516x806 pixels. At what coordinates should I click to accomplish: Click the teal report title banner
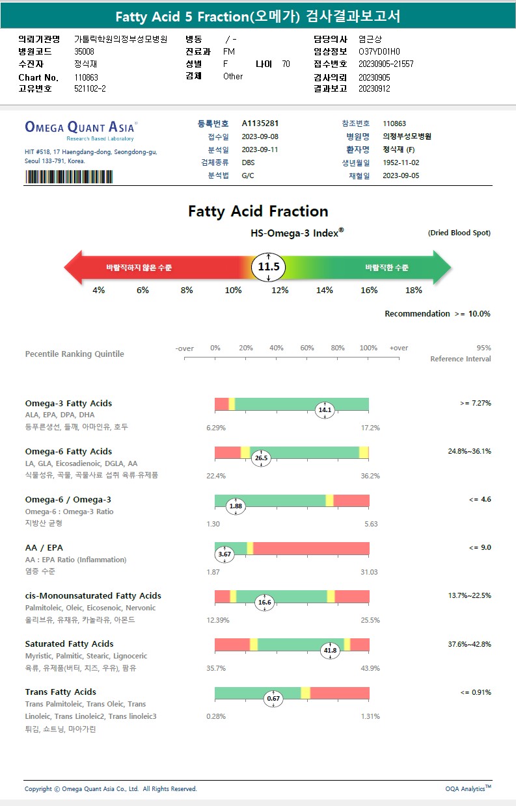point(258,17)
